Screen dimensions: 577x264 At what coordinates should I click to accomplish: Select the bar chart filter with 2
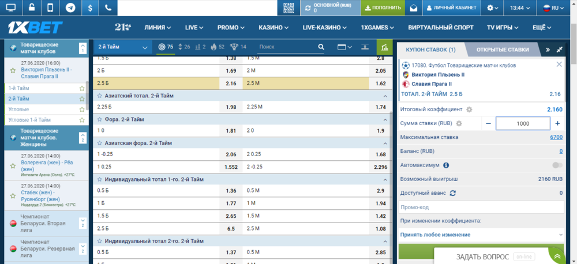click(x=200, y=47)
